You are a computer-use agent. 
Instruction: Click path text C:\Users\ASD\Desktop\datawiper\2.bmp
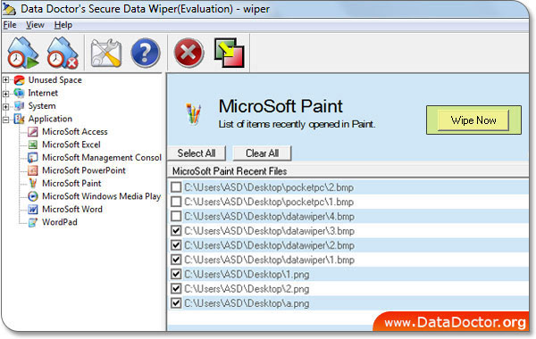click(x=270, y=245)
